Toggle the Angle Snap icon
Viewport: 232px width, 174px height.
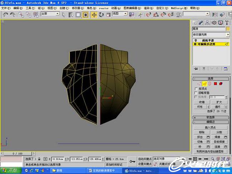(156, 15)
